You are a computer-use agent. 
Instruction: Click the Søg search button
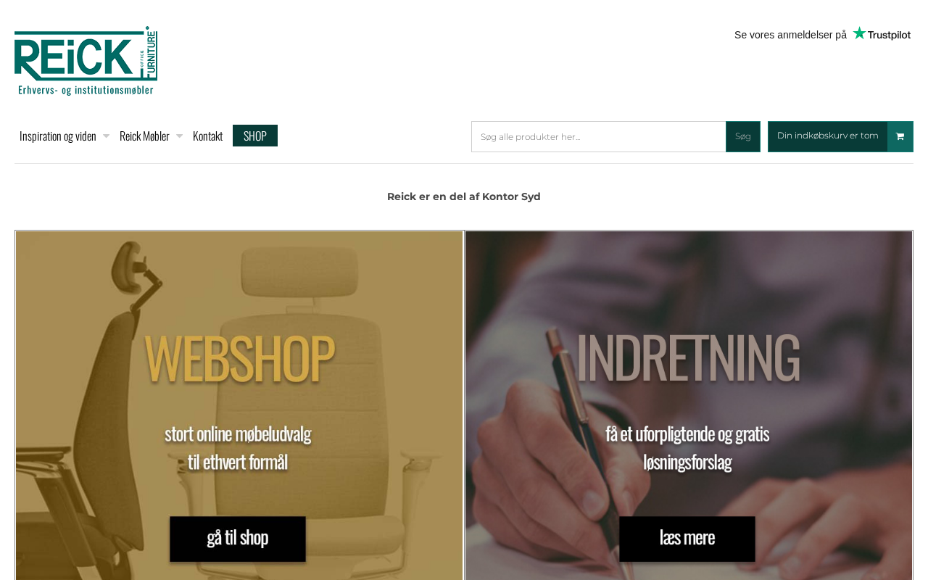click(743, 136)
